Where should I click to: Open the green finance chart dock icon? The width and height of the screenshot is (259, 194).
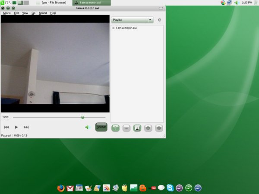click(134, 188)
